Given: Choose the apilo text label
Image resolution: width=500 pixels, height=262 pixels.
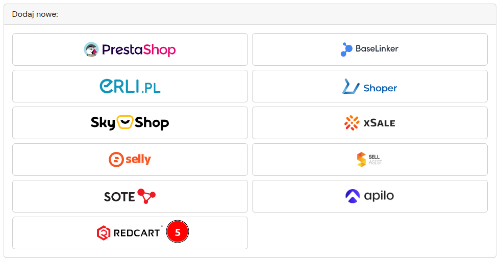Looking at the screenshot, I should tap(379, 196).
